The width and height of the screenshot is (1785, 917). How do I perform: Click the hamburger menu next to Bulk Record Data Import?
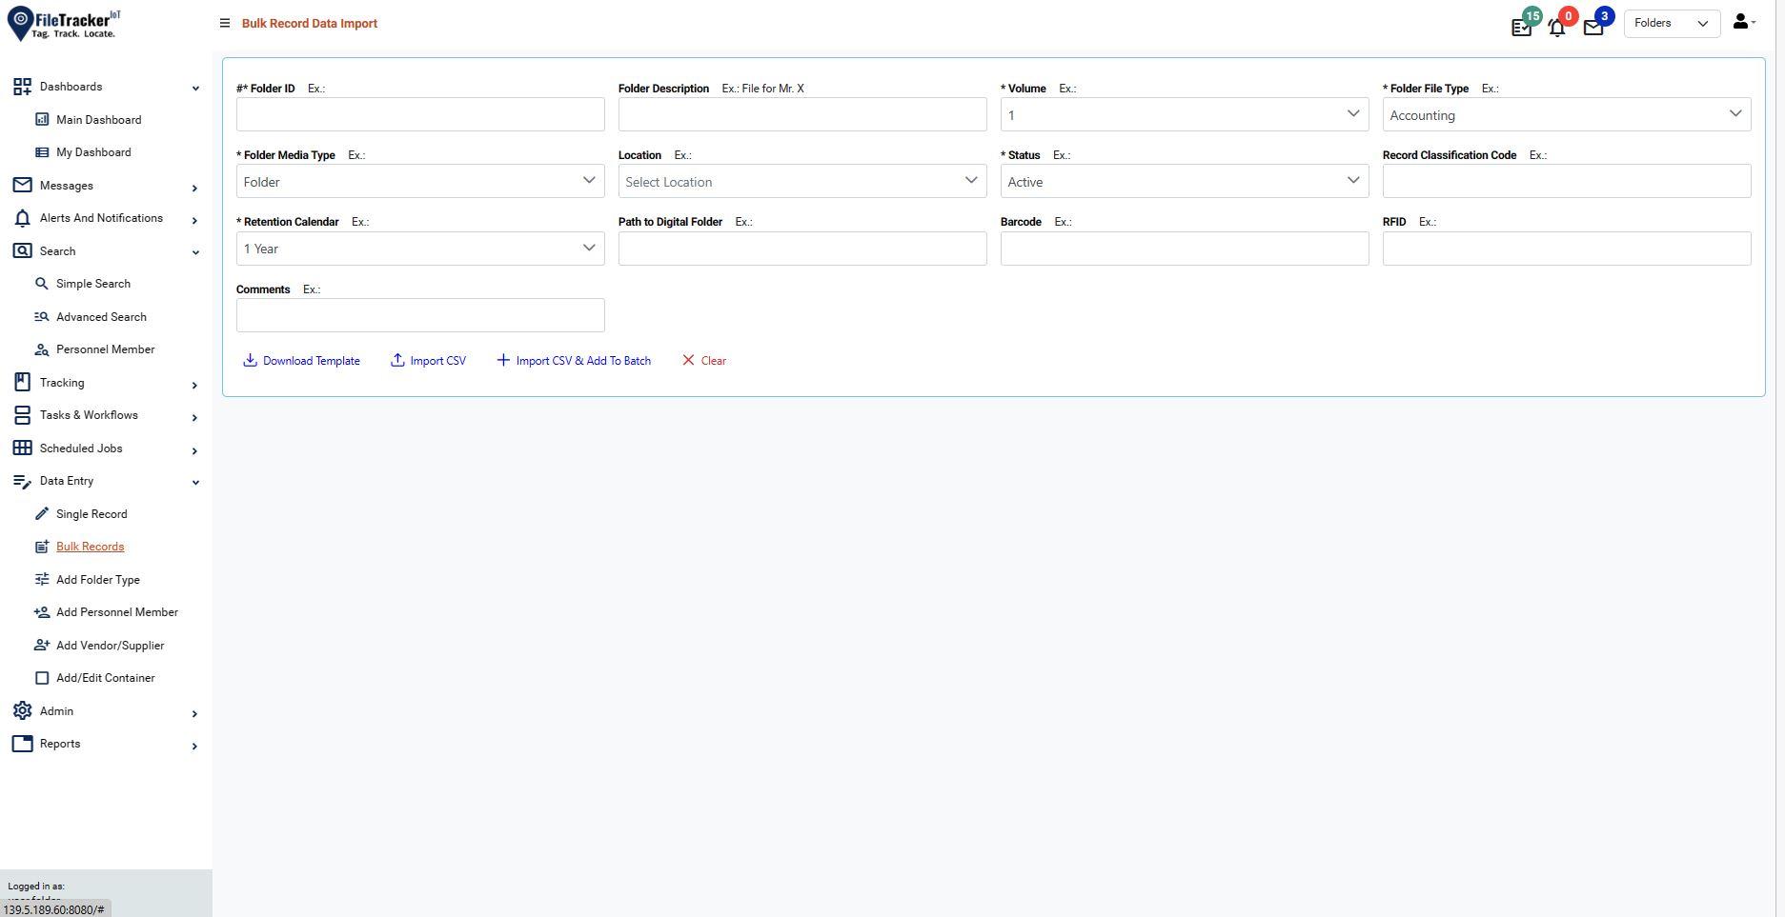225,23
